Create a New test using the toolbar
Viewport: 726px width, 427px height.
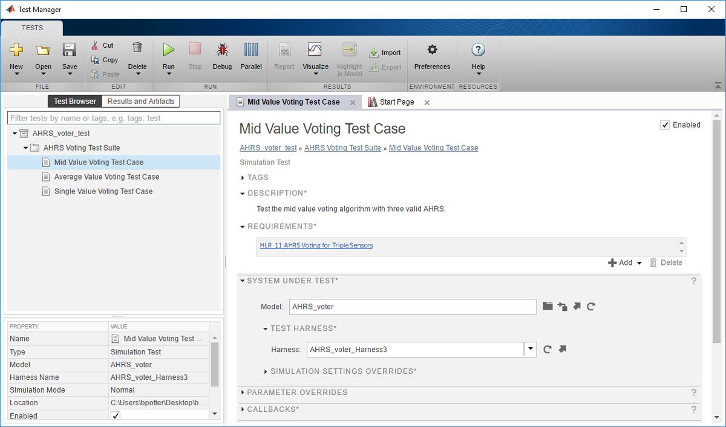16,54
